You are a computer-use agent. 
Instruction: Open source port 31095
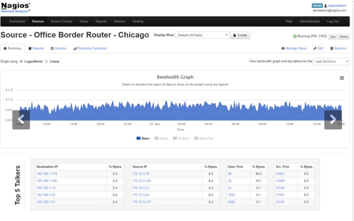pyautogui.click(x=280, y=181)
